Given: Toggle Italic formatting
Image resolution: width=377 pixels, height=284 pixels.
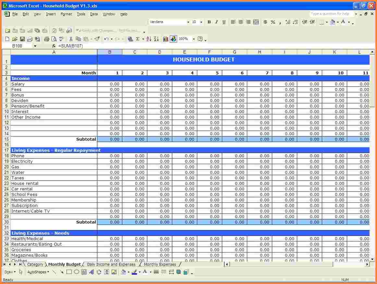Looking at the screenshot, I should coord(216,22).
